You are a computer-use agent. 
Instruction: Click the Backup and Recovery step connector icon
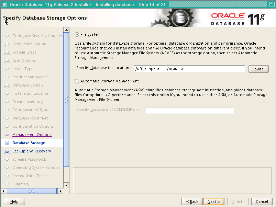coord(8,151)
